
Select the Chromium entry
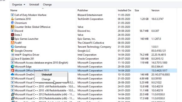(21, 23)
